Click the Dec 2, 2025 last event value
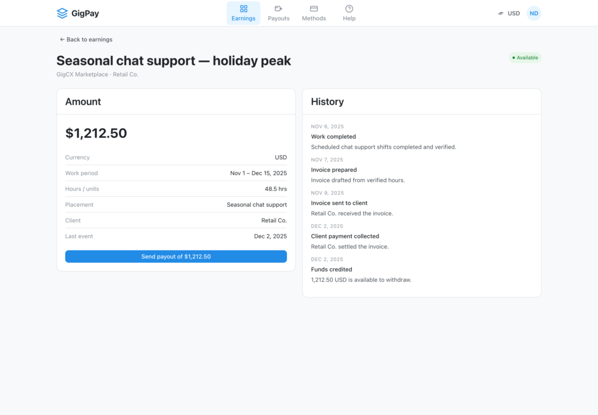Viewport: 598px width, 415px height. click(270, 236)
